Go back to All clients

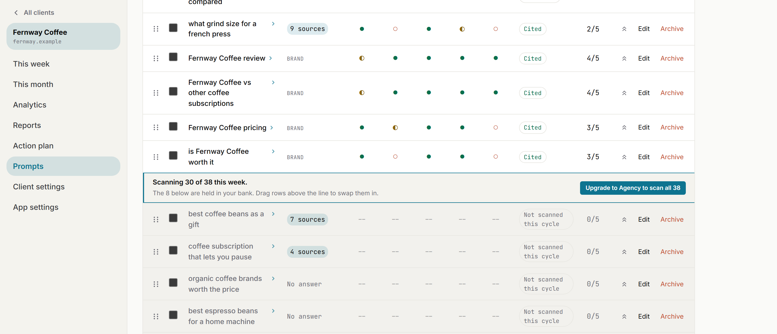(34, 13)
